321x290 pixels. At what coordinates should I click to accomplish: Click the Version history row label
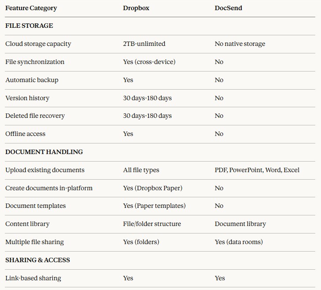click(27, 98)
